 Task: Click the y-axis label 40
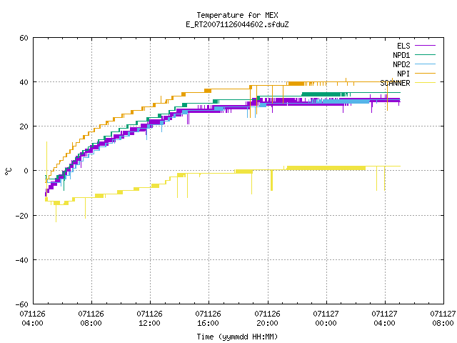click(x=24, y=82)
